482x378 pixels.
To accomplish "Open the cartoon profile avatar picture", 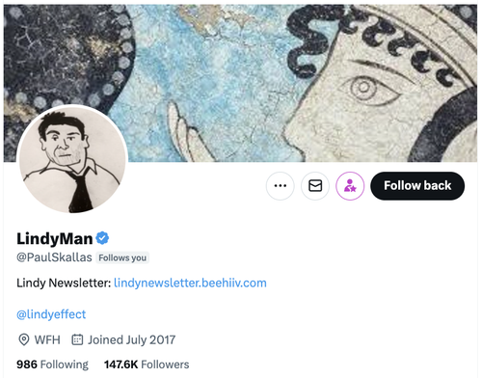I will (72, 159).
